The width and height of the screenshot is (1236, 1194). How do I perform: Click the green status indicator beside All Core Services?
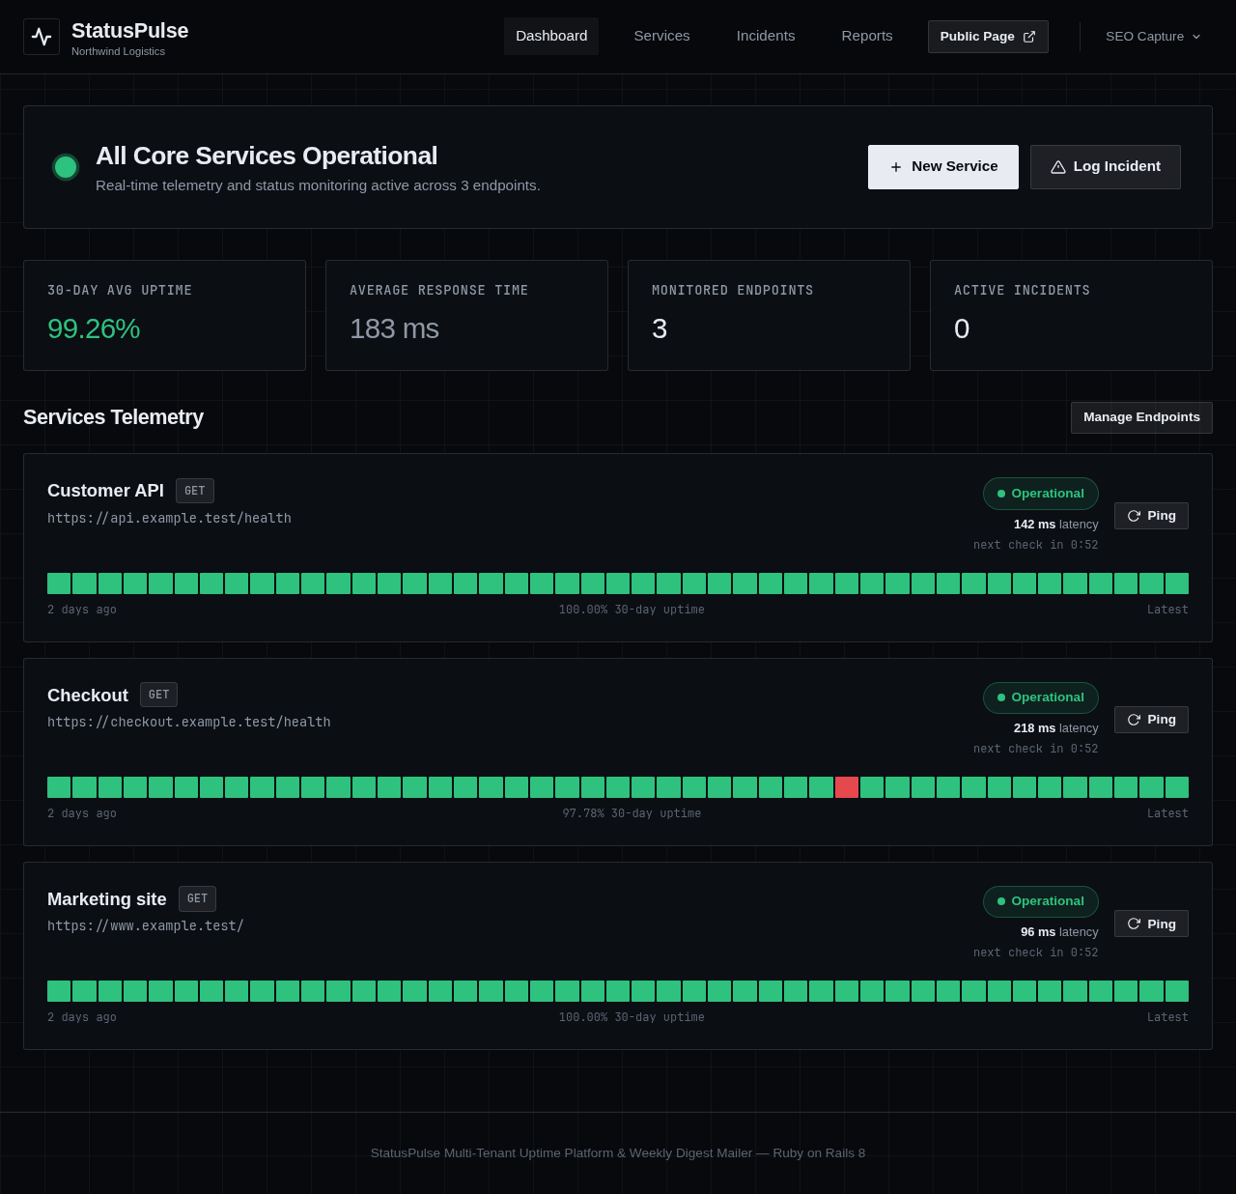(66, 167)
